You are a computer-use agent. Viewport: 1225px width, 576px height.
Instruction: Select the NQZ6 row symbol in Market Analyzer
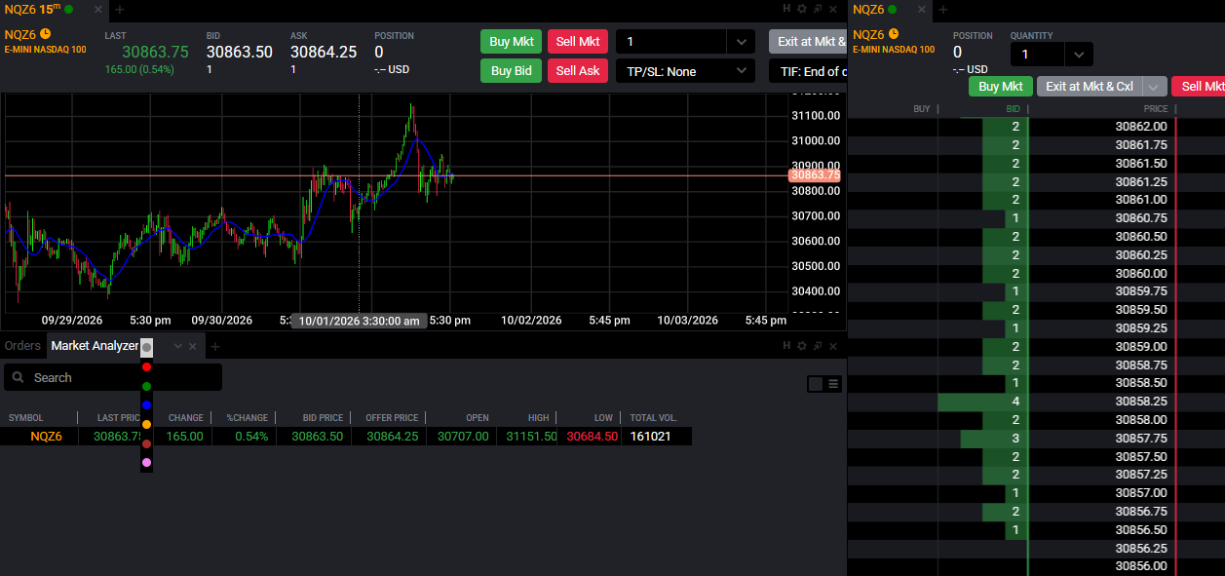(x=46, y=437)
